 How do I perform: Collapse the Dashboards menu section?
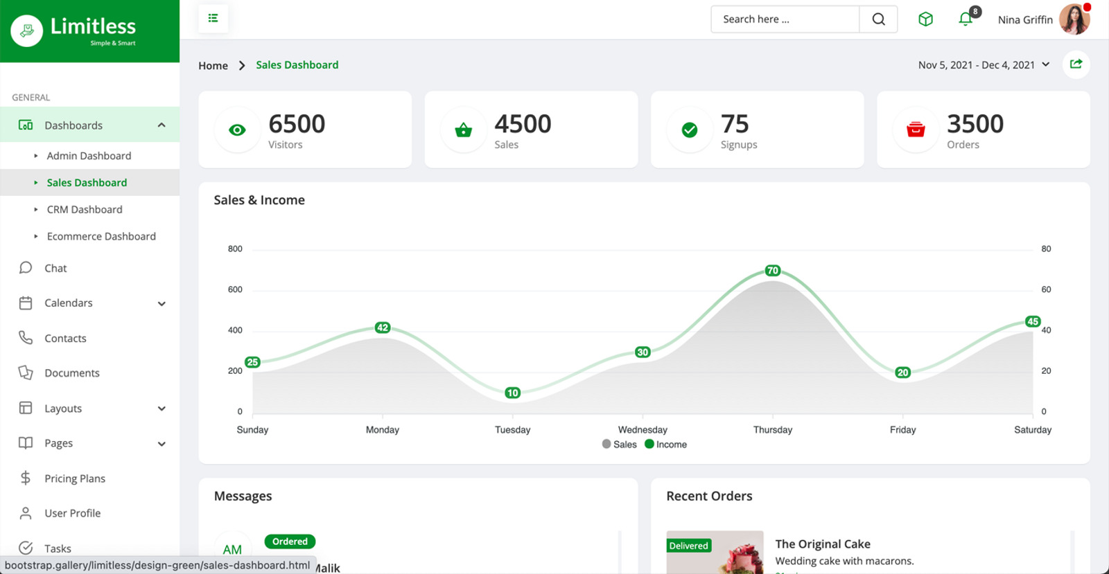(x=161, y=125)
